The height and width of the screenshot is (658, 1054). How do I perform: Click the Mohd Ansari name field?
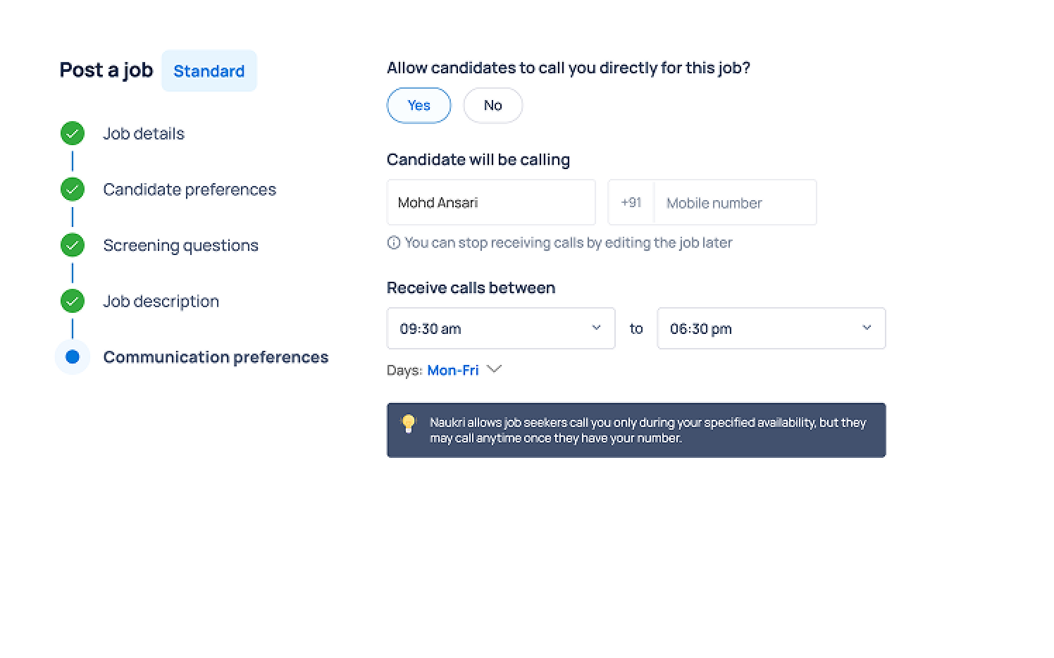(490, 203)
